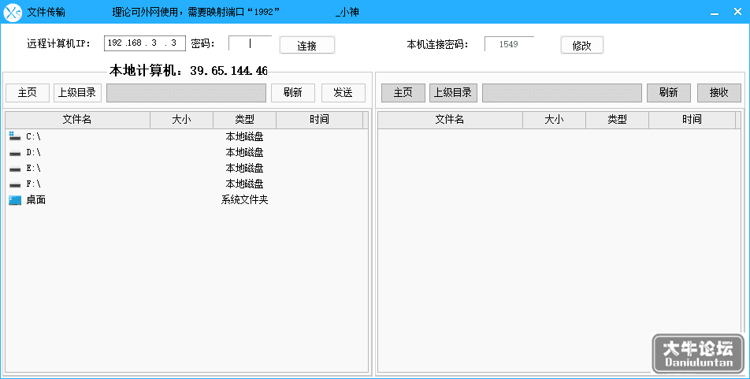Select the C:\ drive icon
The image size is (750, 379).
(x=15, y=136)
